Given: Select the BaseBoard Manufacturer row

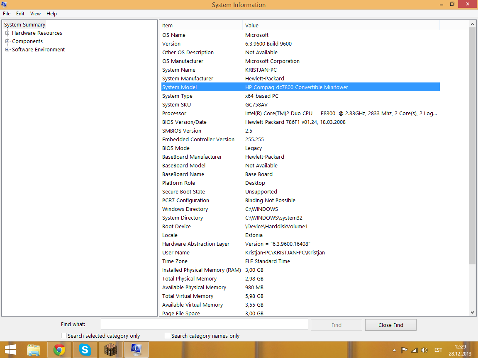Looking at the screenshot, I should click(300, 157).
